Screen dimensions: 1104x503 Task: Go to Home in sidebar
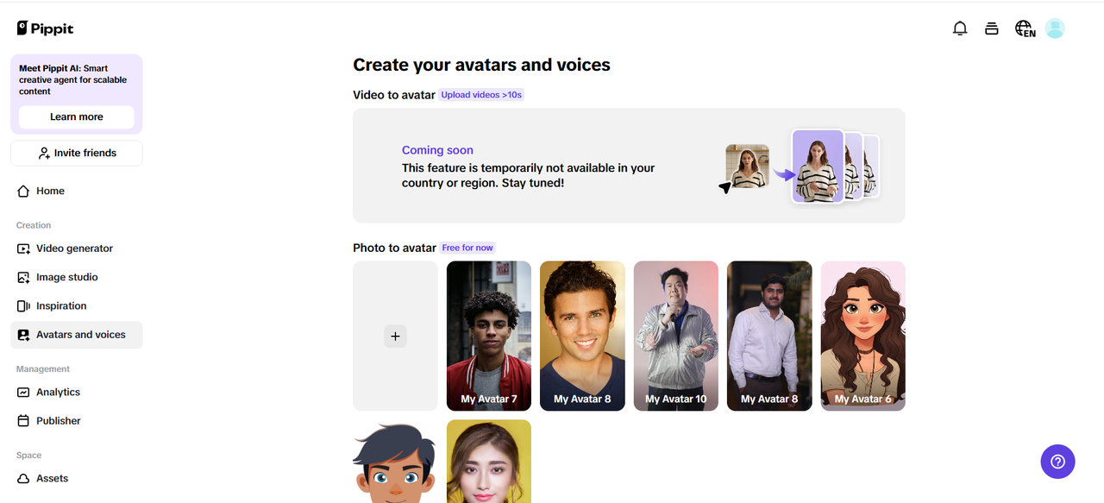[x=76, y=191]
